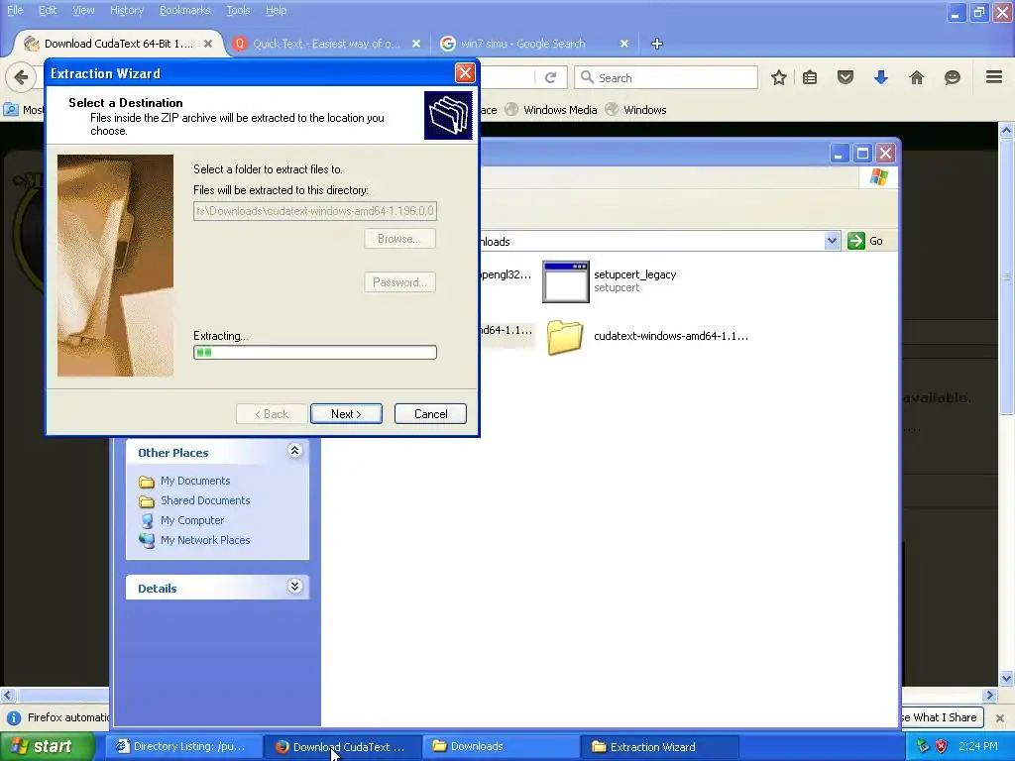This screenshot has height=761, width=1015.
Task: Select the setupcert_legacy file icon
Action: pos(566,281)
